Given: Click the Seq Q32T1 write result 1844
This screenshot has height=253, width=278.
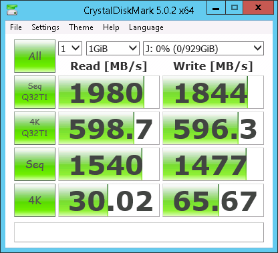Looking at the screenshot, I should pos(213,92).
